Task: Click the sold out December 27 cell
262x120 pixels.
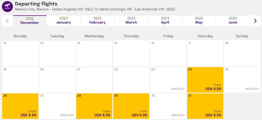Action: [57, 106]
